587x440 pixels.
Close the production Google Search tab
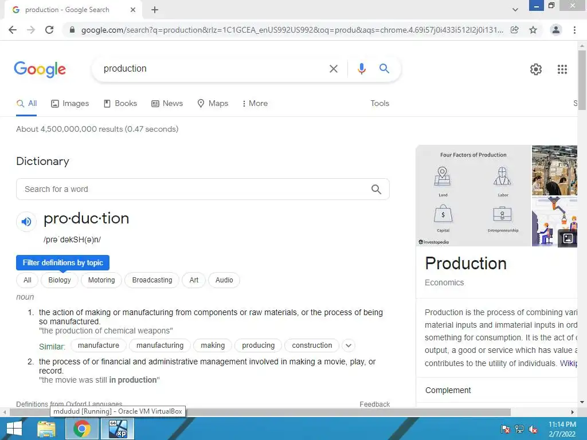tap(133, 10)
